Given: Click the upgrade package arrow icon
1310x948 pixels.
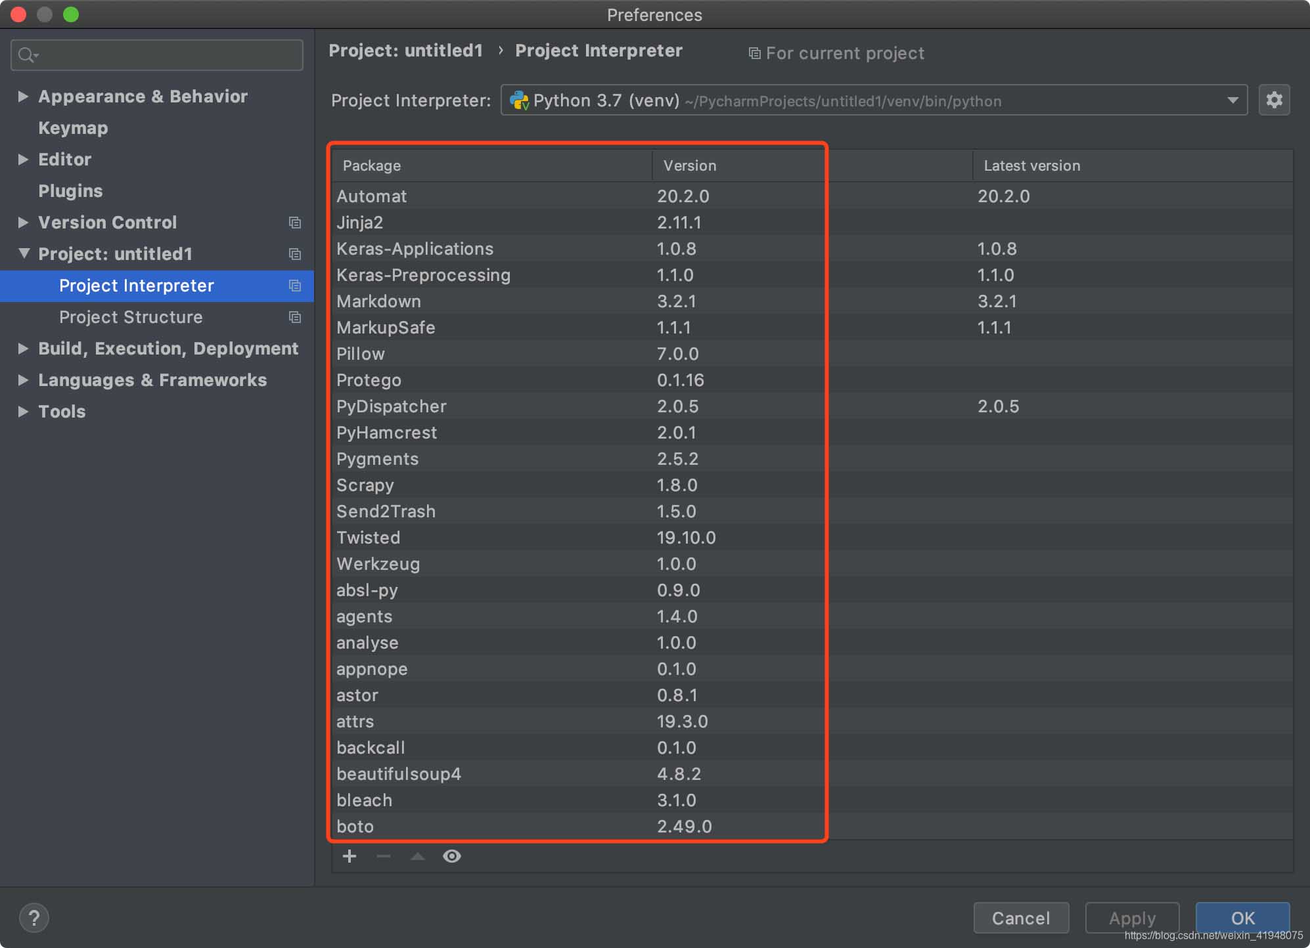Looking at the screenshot, I should [418, 856].
